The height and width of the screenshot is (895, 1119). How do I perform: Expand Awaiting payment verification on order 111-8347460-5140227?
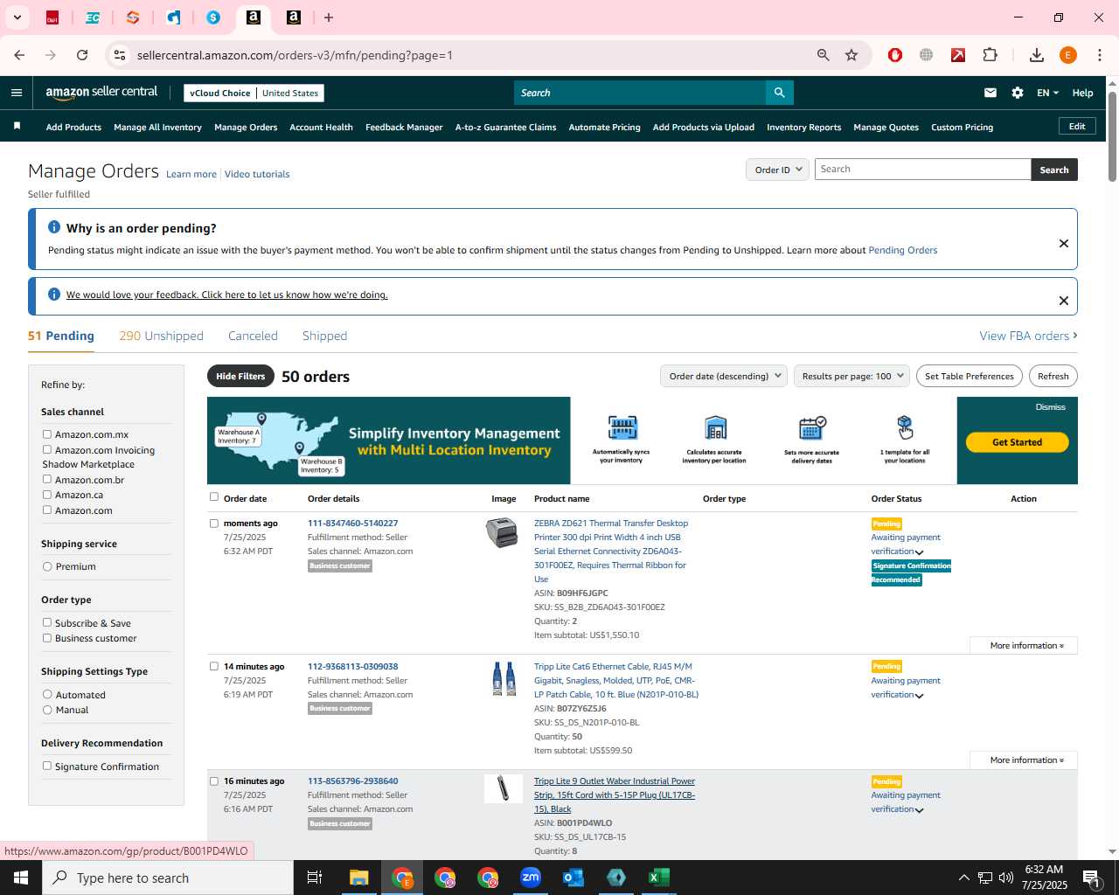coord(919,552)
